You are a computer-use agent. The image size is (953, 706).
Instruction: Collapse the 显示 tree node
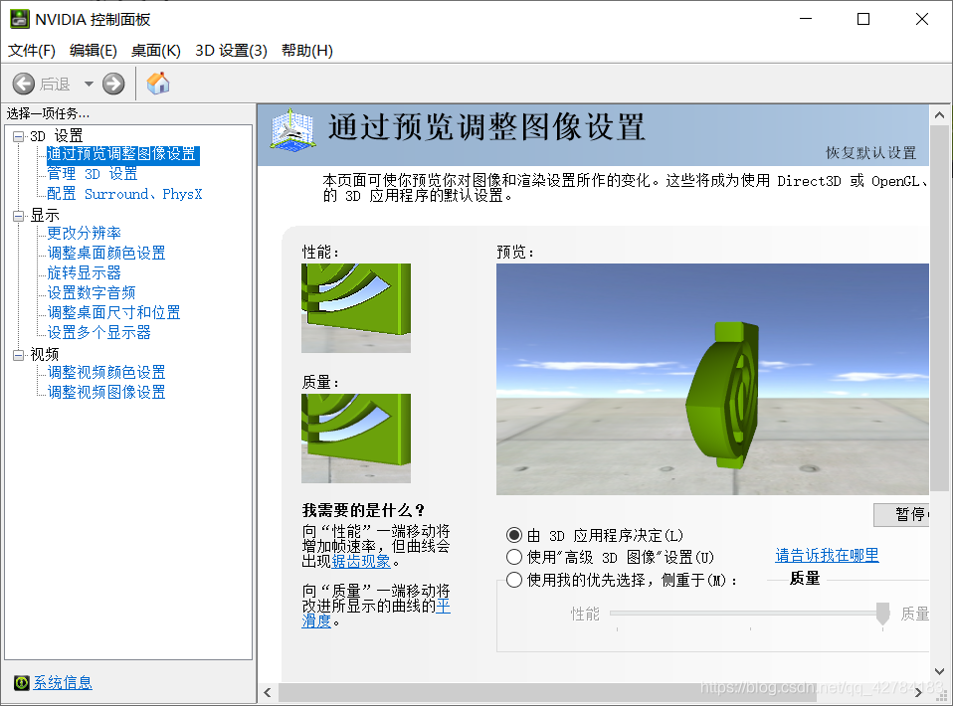tap(19, 216)
